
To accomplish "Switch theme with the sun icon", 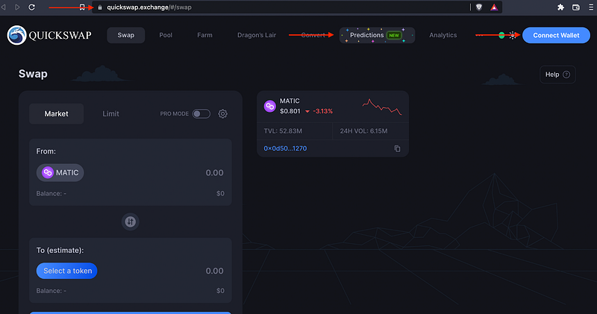I will pyautogui.click(x=513, y=35).
